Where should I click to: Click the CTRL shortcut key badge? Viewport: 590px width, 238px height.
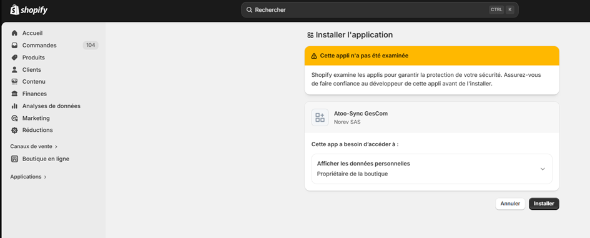[496, 10]
